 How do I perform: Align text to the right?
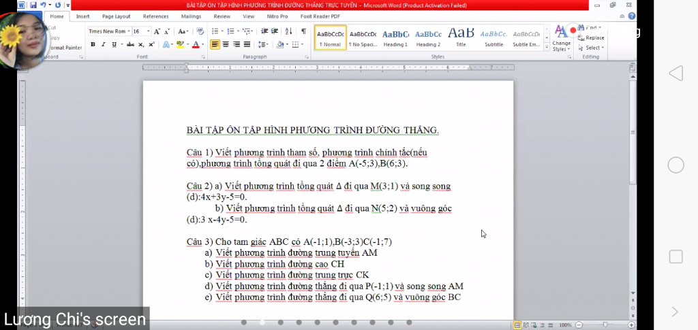237,44
